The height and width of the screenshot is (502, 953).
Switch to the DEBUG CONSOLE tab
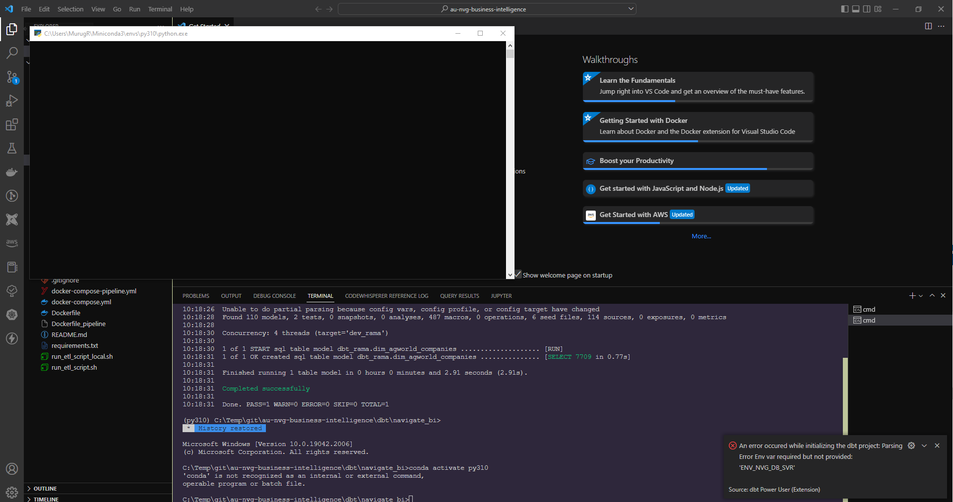[x=274, y=295]
